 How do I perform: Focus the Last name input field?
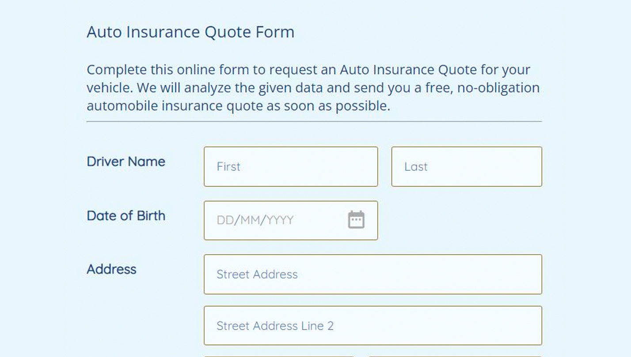(x=466, y=167)
